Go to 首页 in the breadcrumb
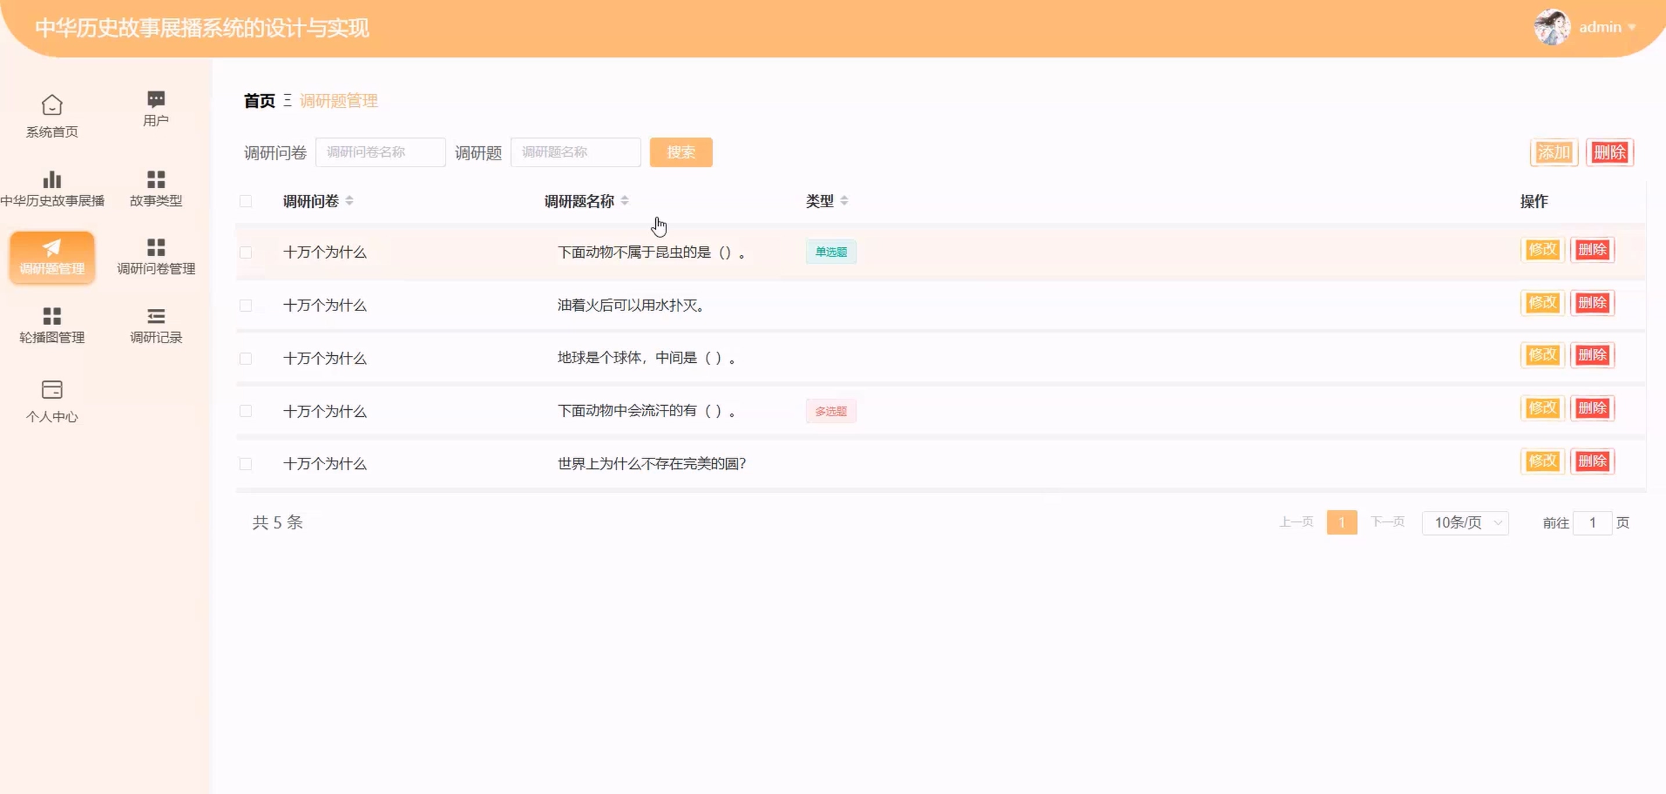 (x=259, y=101)
